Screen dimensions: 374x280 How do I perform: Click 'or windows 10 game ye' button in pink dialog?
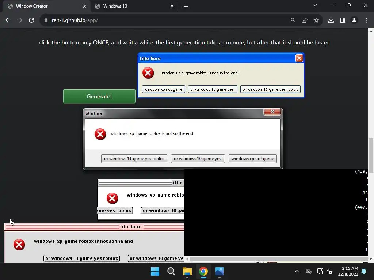pos(156,258)
